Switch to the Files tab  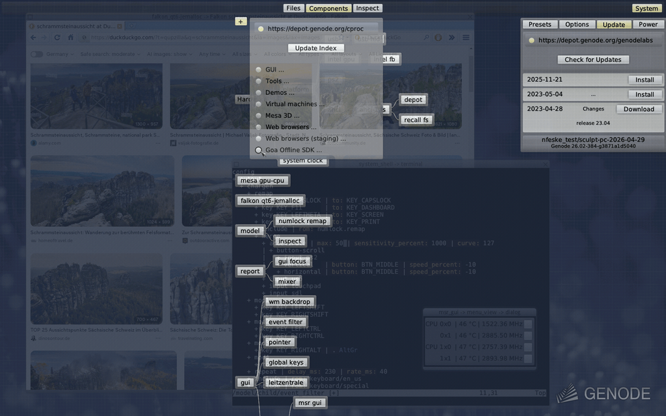coord(293,8)
